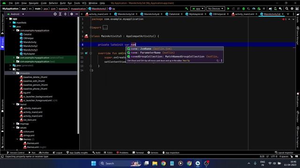The height and width of the screenshot is (168, 300).
Task: Unfold the collapsed import block
Action: tap(105, 28)
